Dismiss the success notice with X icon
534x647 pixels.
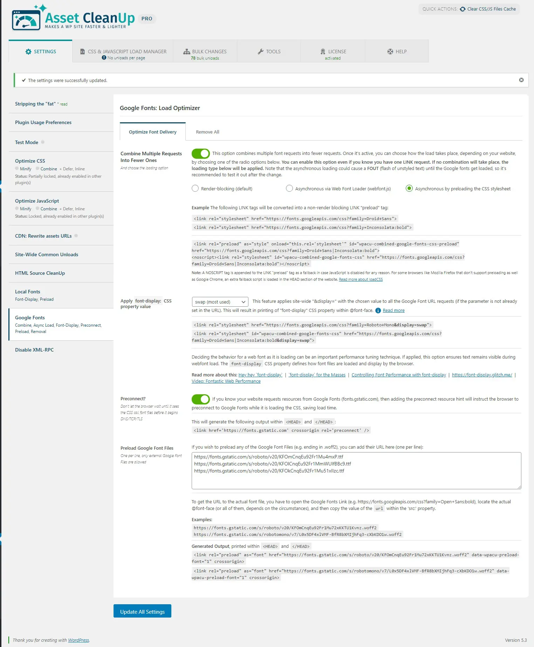point(521,80)
